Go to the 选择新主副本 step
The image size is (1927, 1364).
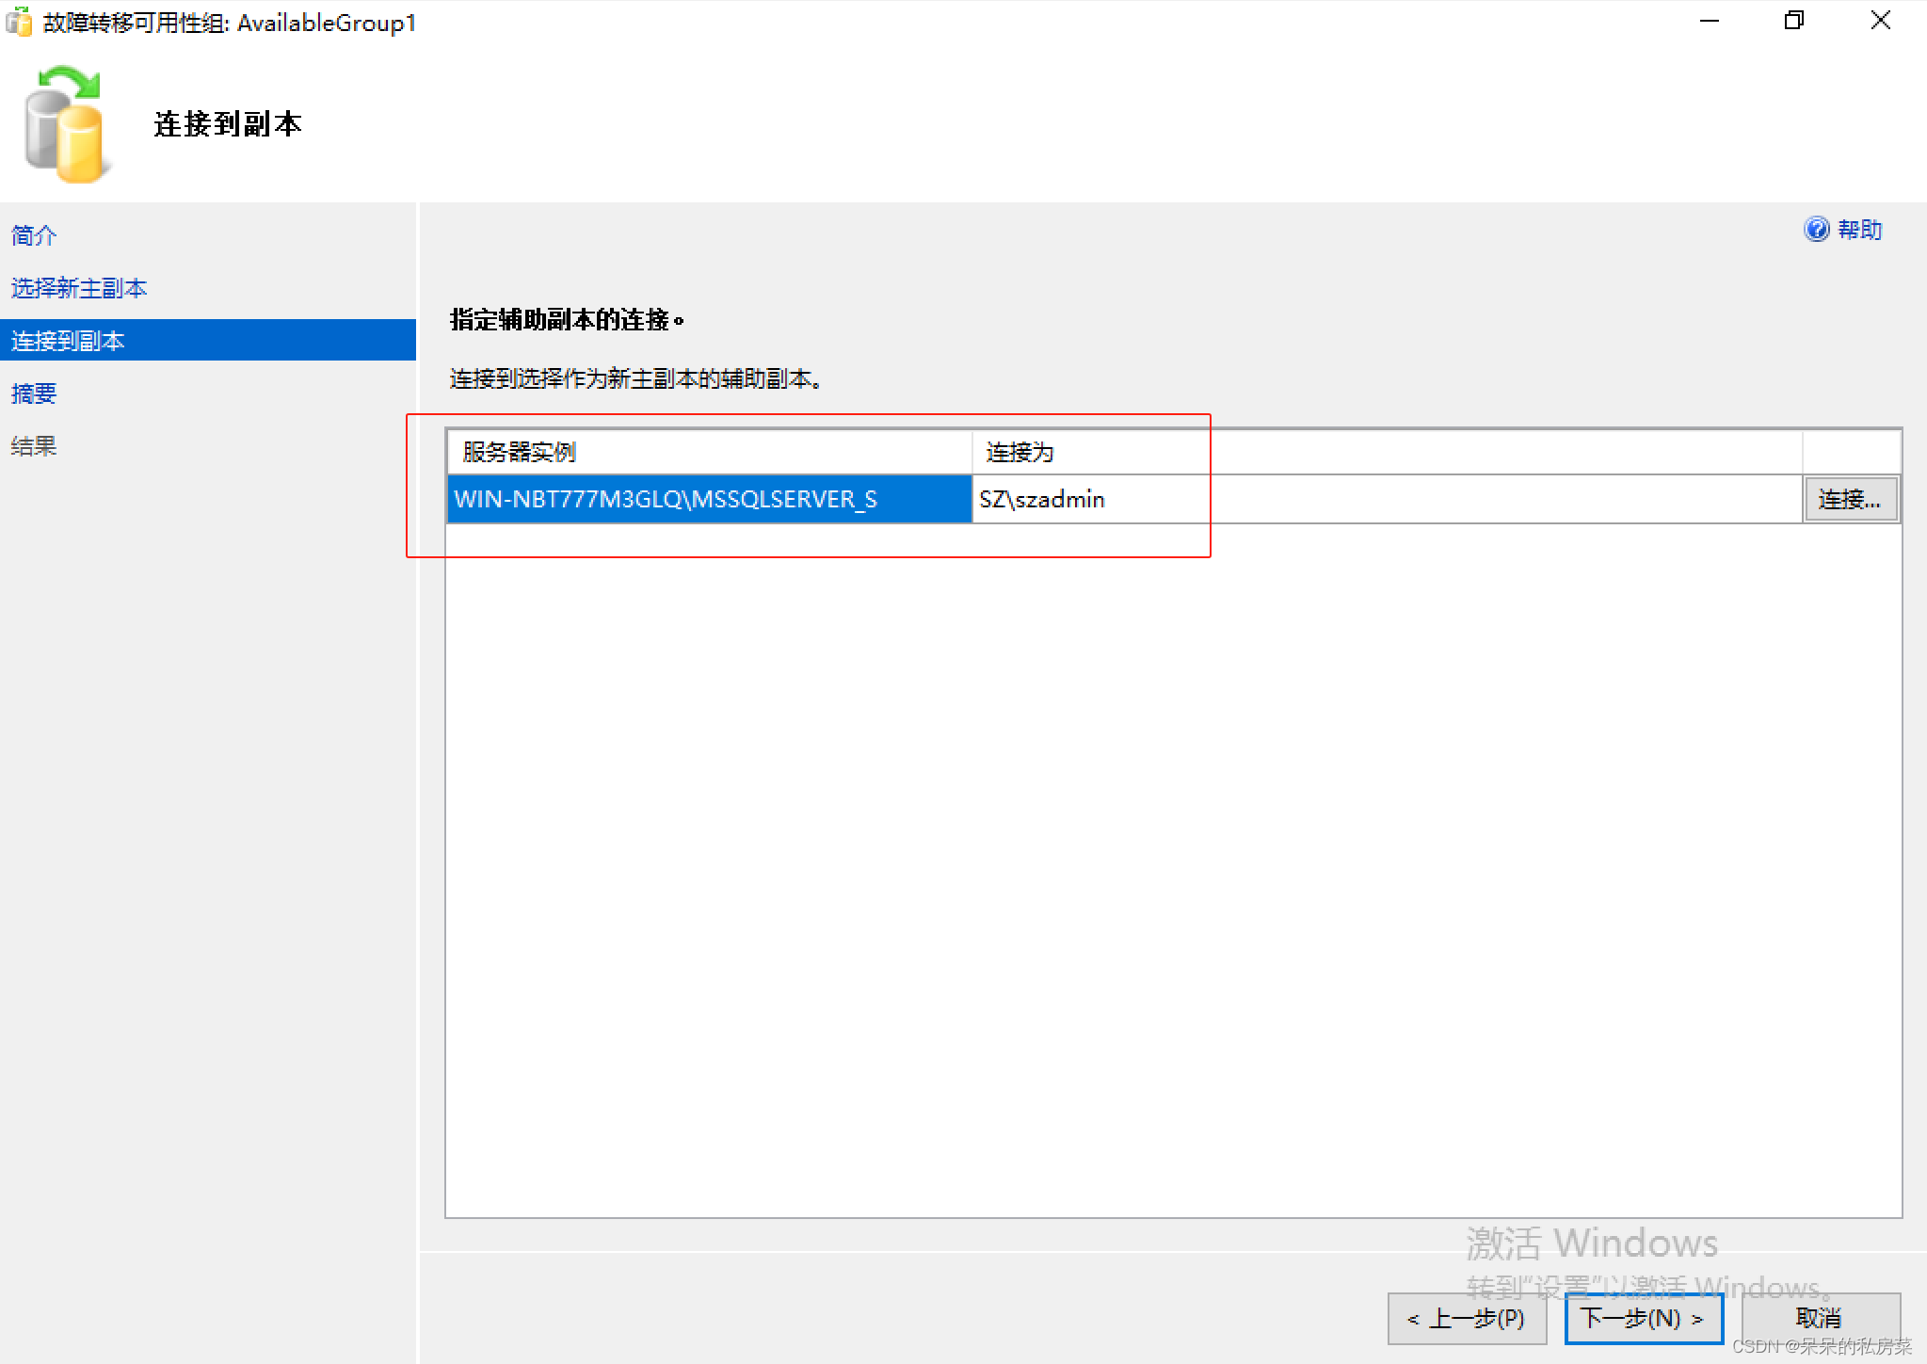[x=79, y=288]
